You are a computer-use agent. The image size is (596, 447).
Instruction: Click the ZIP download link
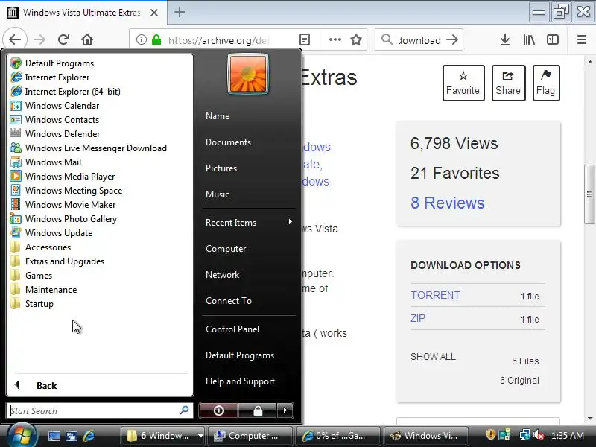click(x=418, y=318)
